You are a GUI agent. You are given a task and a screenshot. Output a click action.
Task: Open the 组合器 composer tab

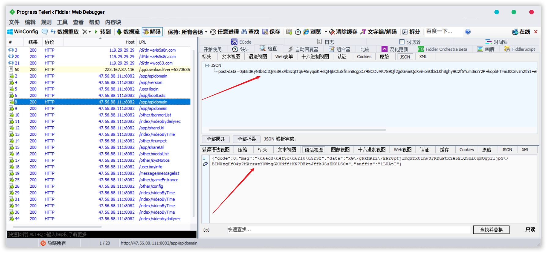(x=339, y=49)
